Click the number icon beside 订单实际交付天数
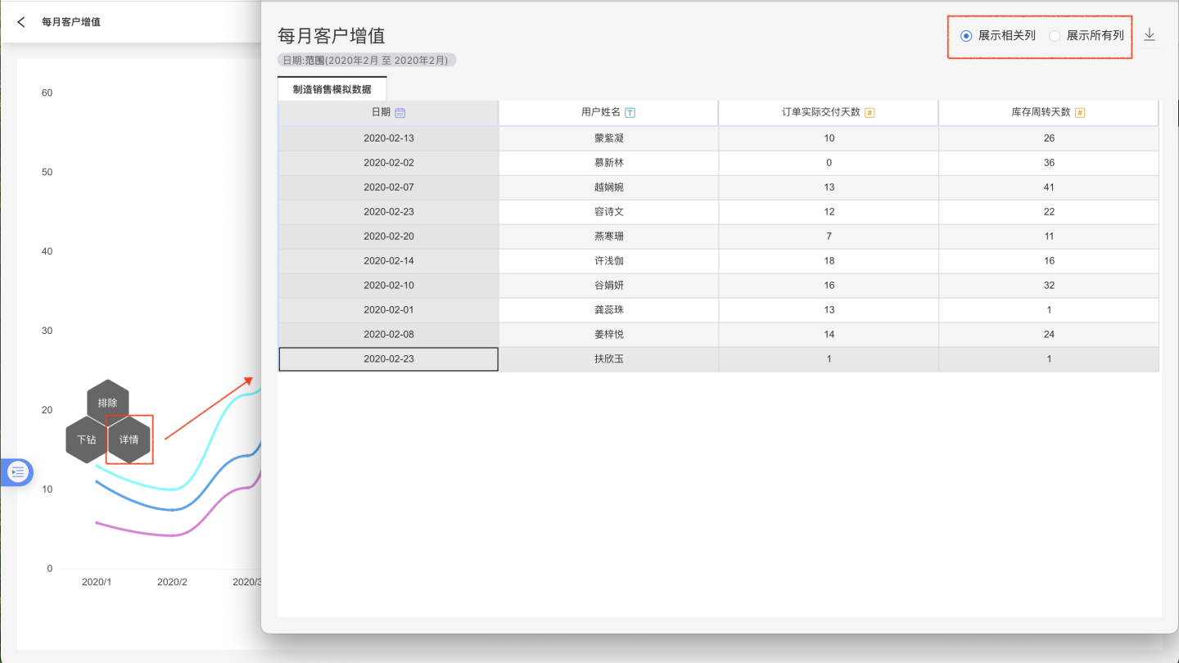1179x663 pixels. (x=870, y=113)
